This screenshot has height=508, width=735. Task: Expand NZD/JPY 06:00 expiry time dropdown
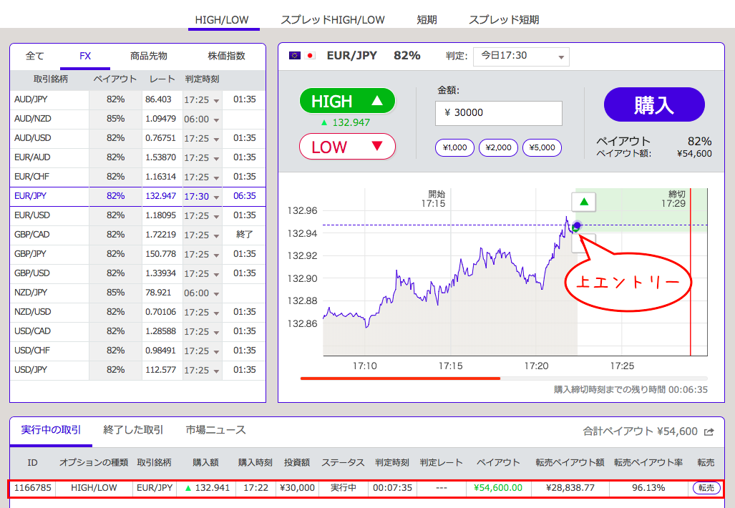202,293
